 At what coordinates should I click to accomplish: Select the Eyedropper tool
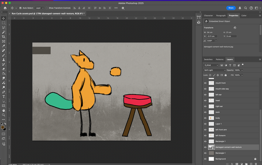[x=3, y=46]
